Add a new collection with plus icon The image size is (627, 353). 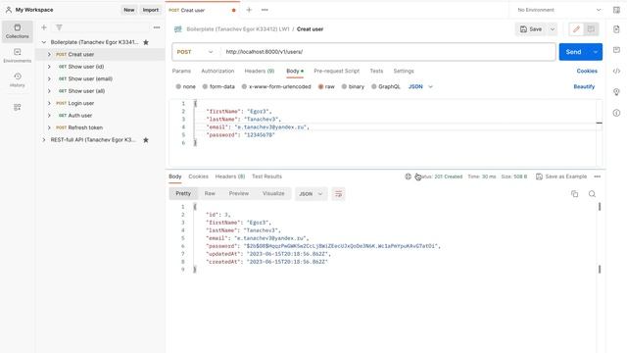tap(44, 27)
